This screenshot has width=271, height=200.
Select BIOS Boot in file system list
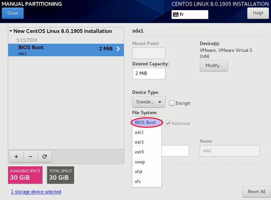[x=147, y=122]
